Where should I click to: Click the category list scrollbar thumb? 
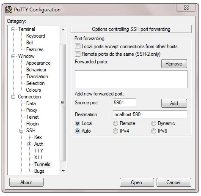pos(63,103)
